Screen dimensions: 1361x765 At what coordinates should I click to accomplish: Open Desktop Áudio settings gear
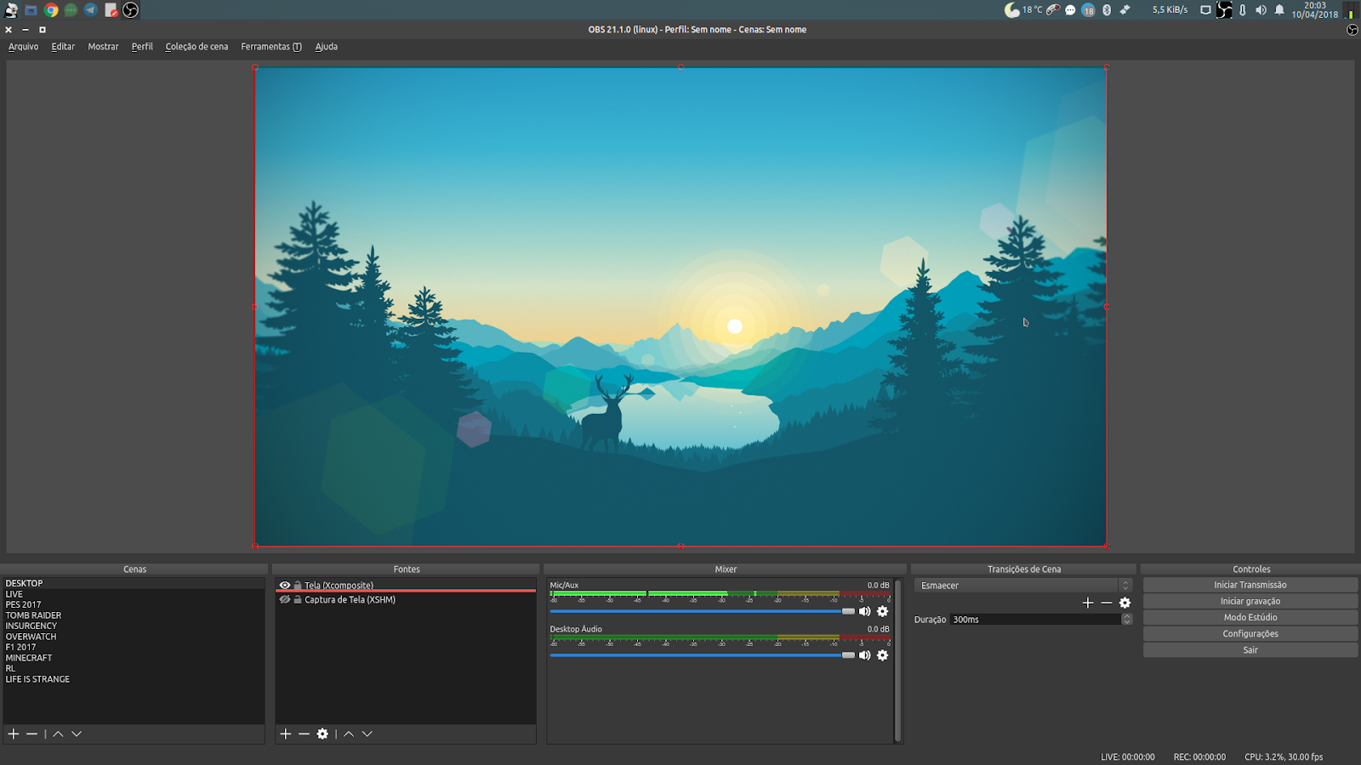pos(882,655)
